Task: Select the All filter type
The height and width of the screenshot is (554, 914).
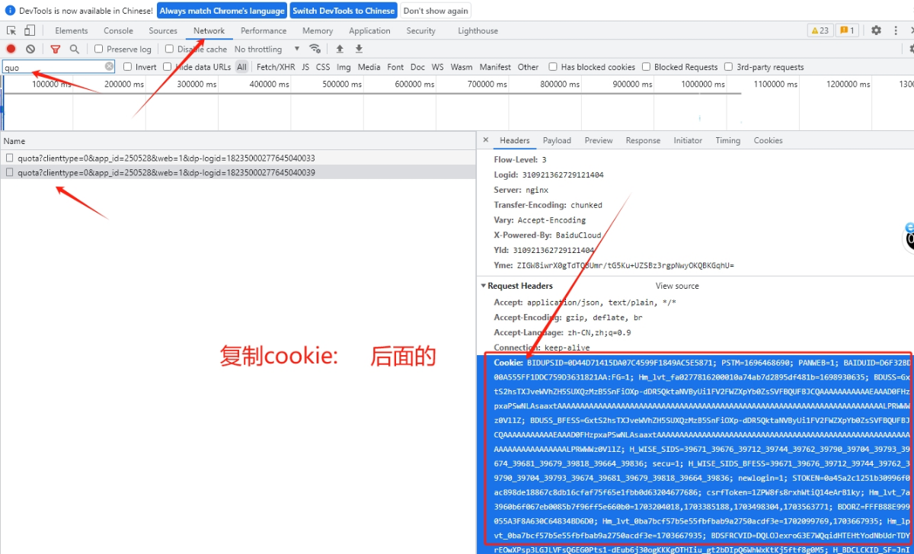Action: coord(241,67)
